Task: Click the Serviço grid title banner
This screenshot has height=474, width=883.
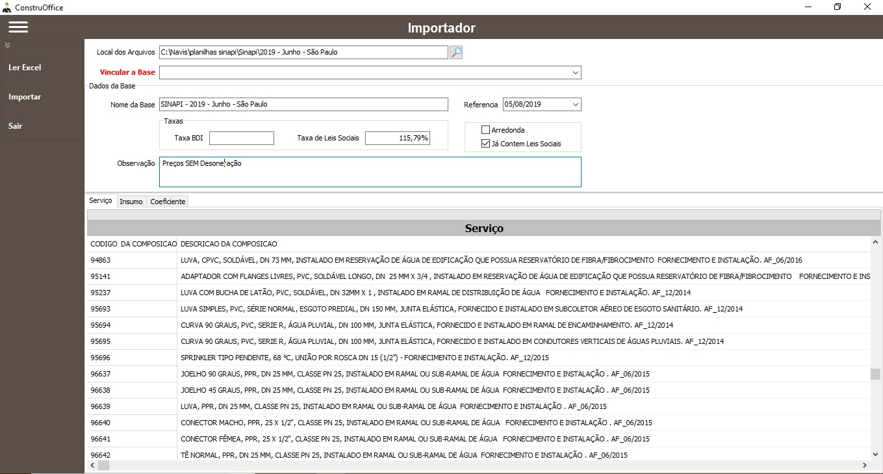Action: 484,228
